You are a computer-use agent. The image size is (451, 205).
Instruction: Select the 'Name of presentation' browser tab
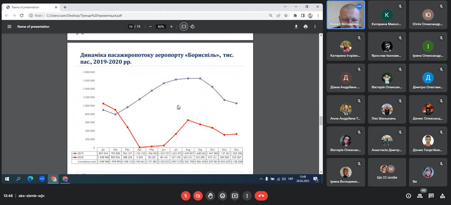(x=29, y=7)
